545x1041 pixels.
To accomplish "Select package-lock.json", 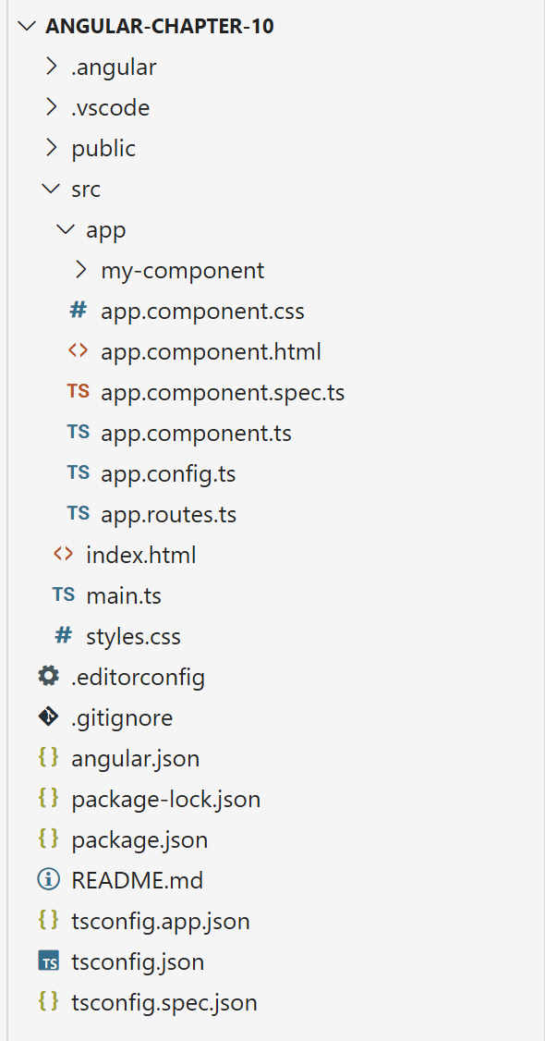I will [166, 798].
